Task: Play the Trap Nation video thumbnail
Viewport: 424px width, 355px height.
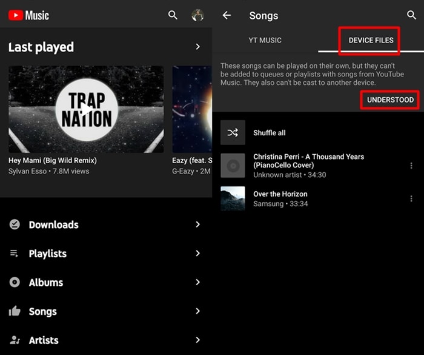Action: [x=86, y=109]
